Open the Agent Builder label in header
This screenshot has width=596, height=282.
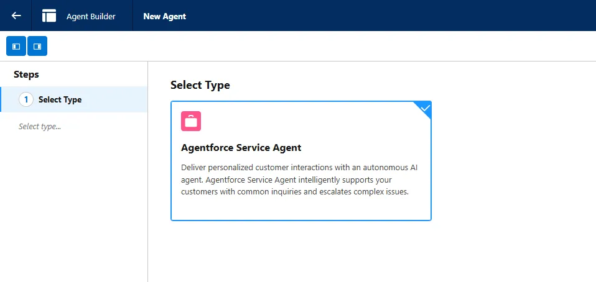[x=91, y=16]
